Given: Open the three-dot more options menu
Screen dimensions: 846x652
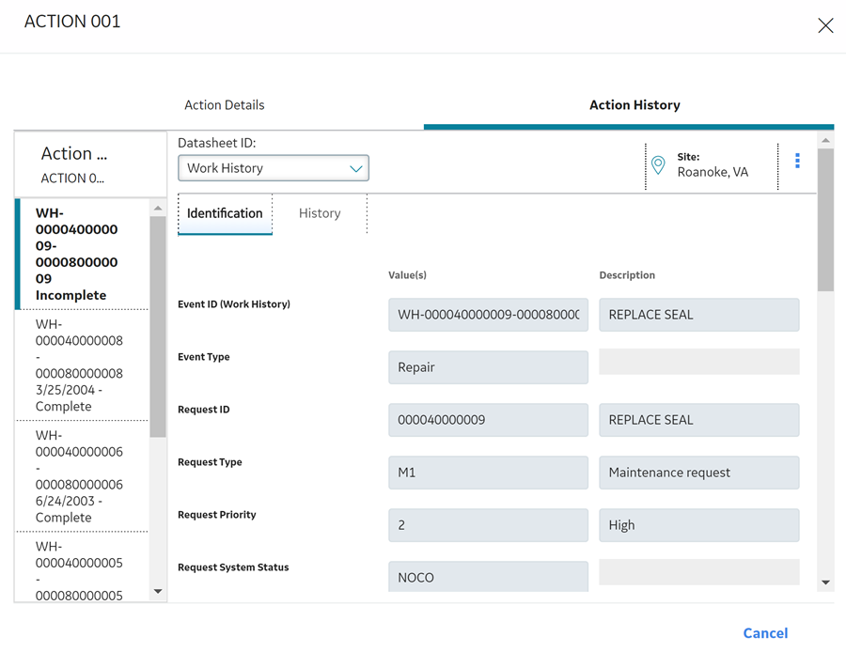Looking at the screenshot, I should 797,161.
